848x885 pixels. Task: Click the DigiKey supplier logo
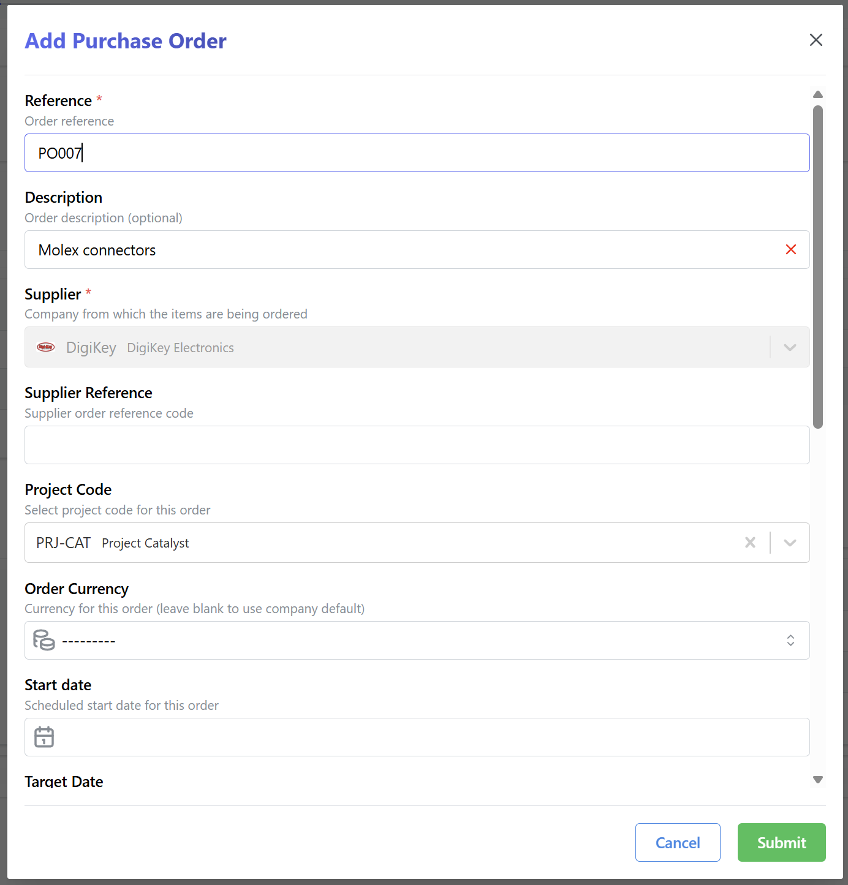[47, 347]
